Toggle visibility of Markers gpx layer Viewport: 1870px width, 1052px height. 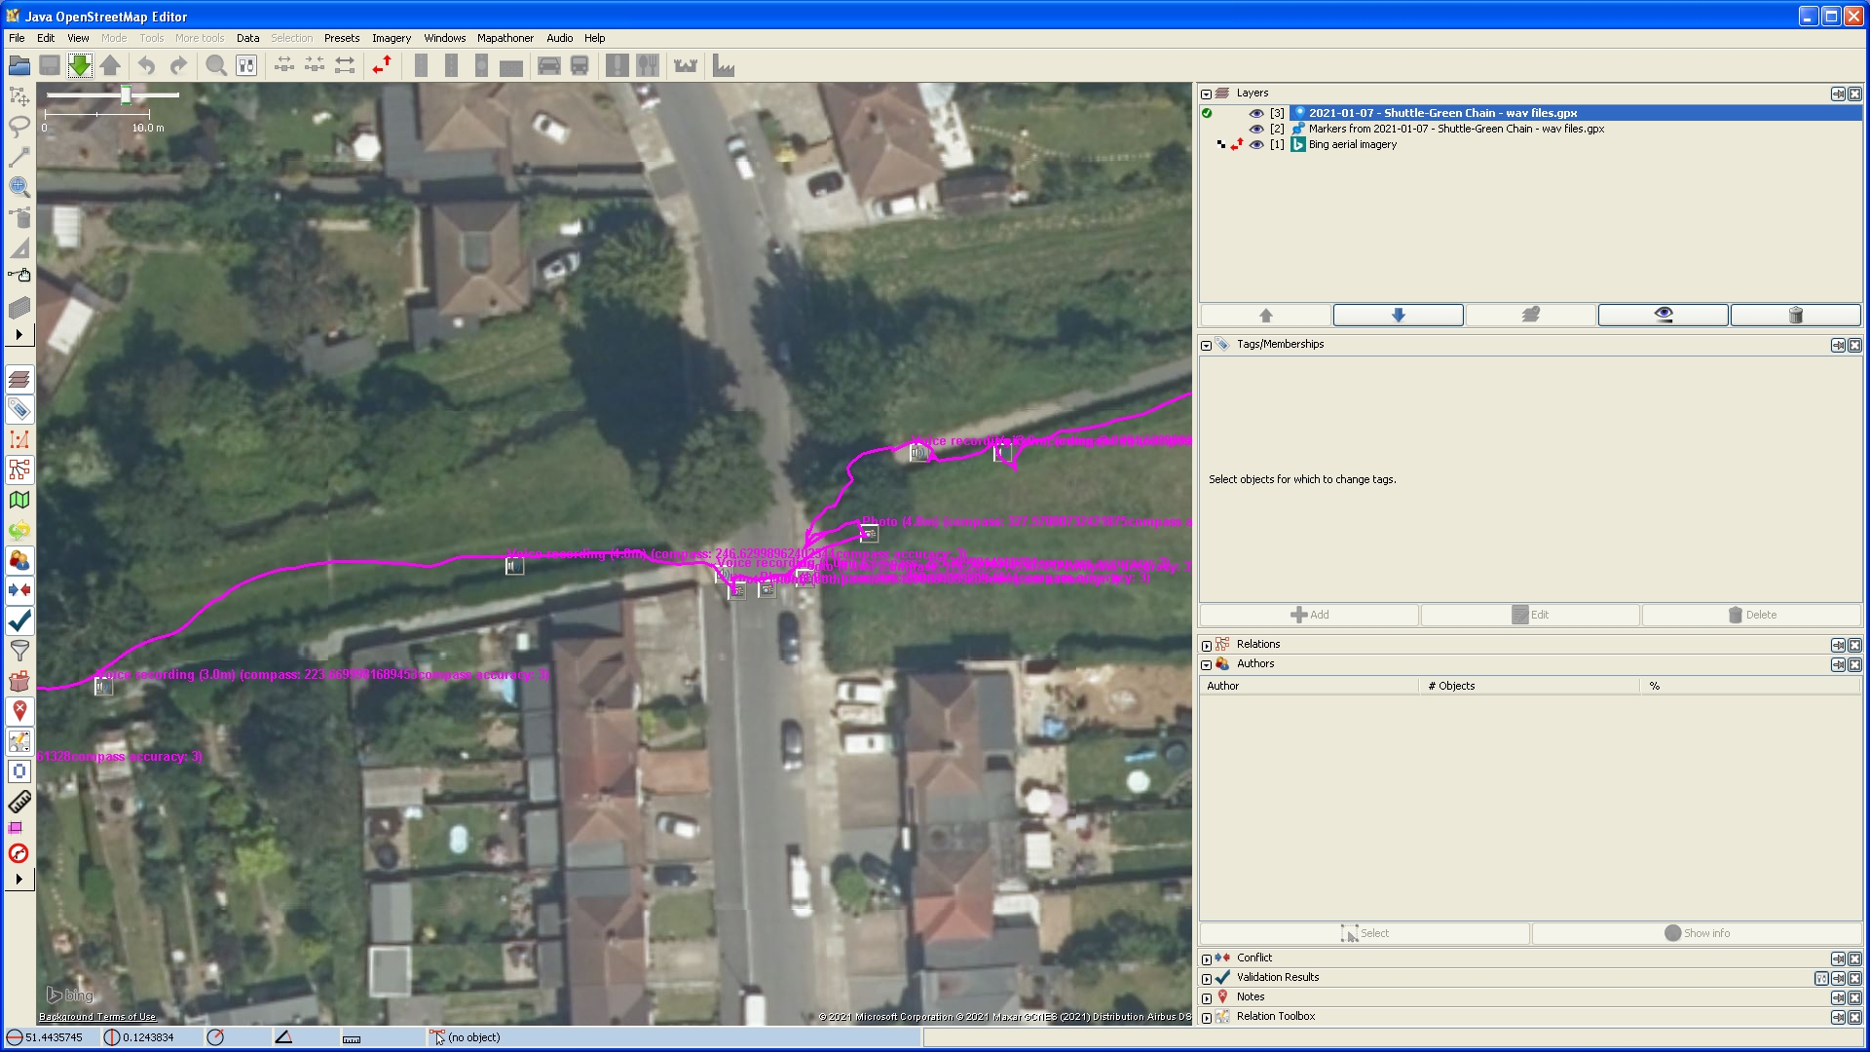[x=1256, y=129]
